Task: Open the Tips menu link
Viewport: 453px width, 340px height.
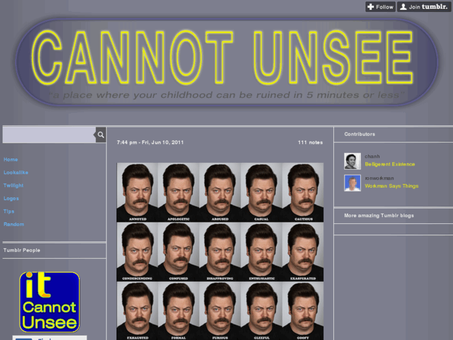Action: click(x=9, y=211)
